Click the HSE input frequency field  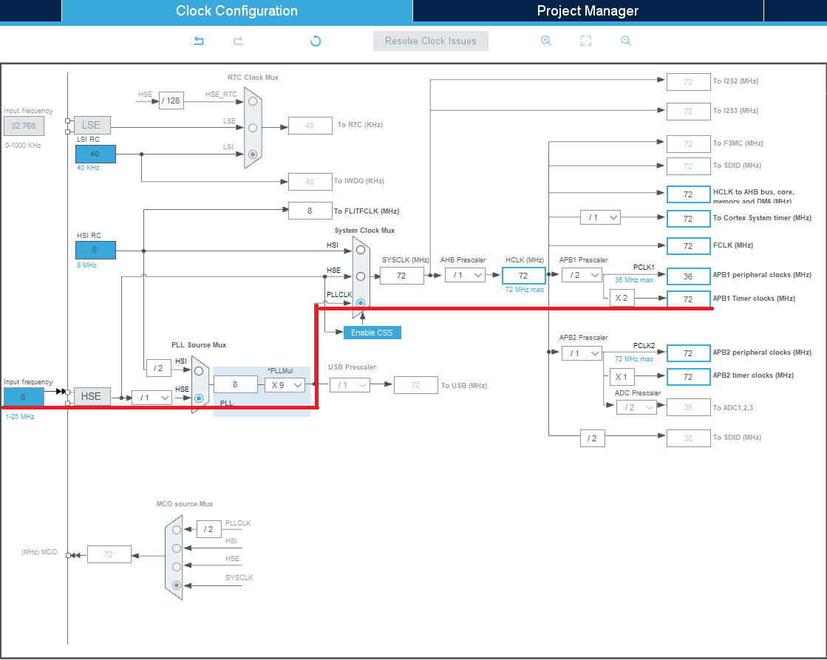(24, 397)
